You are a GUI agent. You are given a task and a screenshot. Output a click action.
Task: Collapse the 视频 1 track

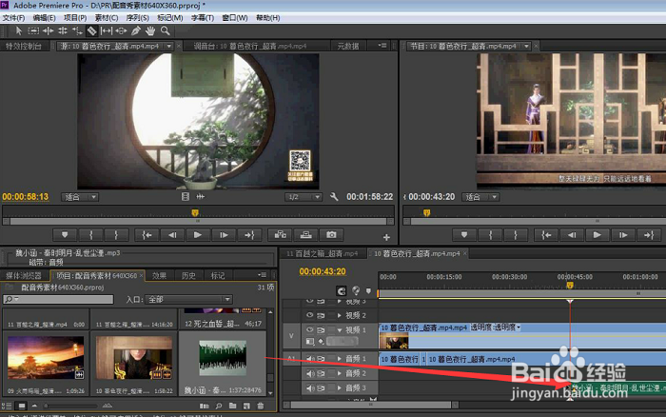(x=340, y=329)
